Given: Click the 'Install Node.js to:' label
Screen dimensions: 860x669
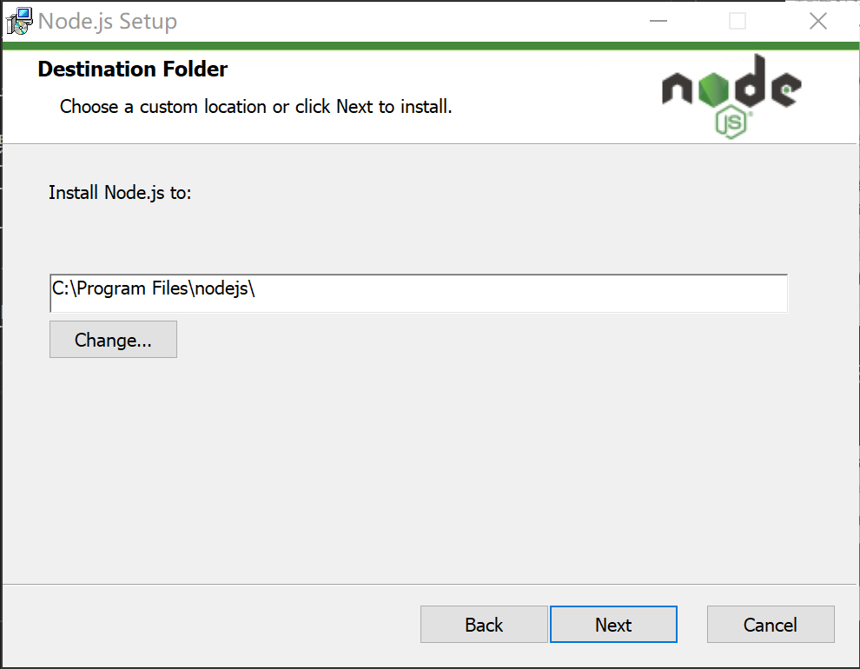Looking at the screenshot, I should pos(120,193).
